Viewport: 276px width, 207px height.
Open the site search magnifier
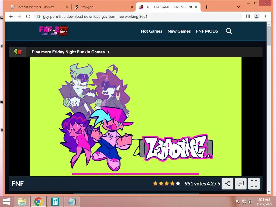click(229, 31)
